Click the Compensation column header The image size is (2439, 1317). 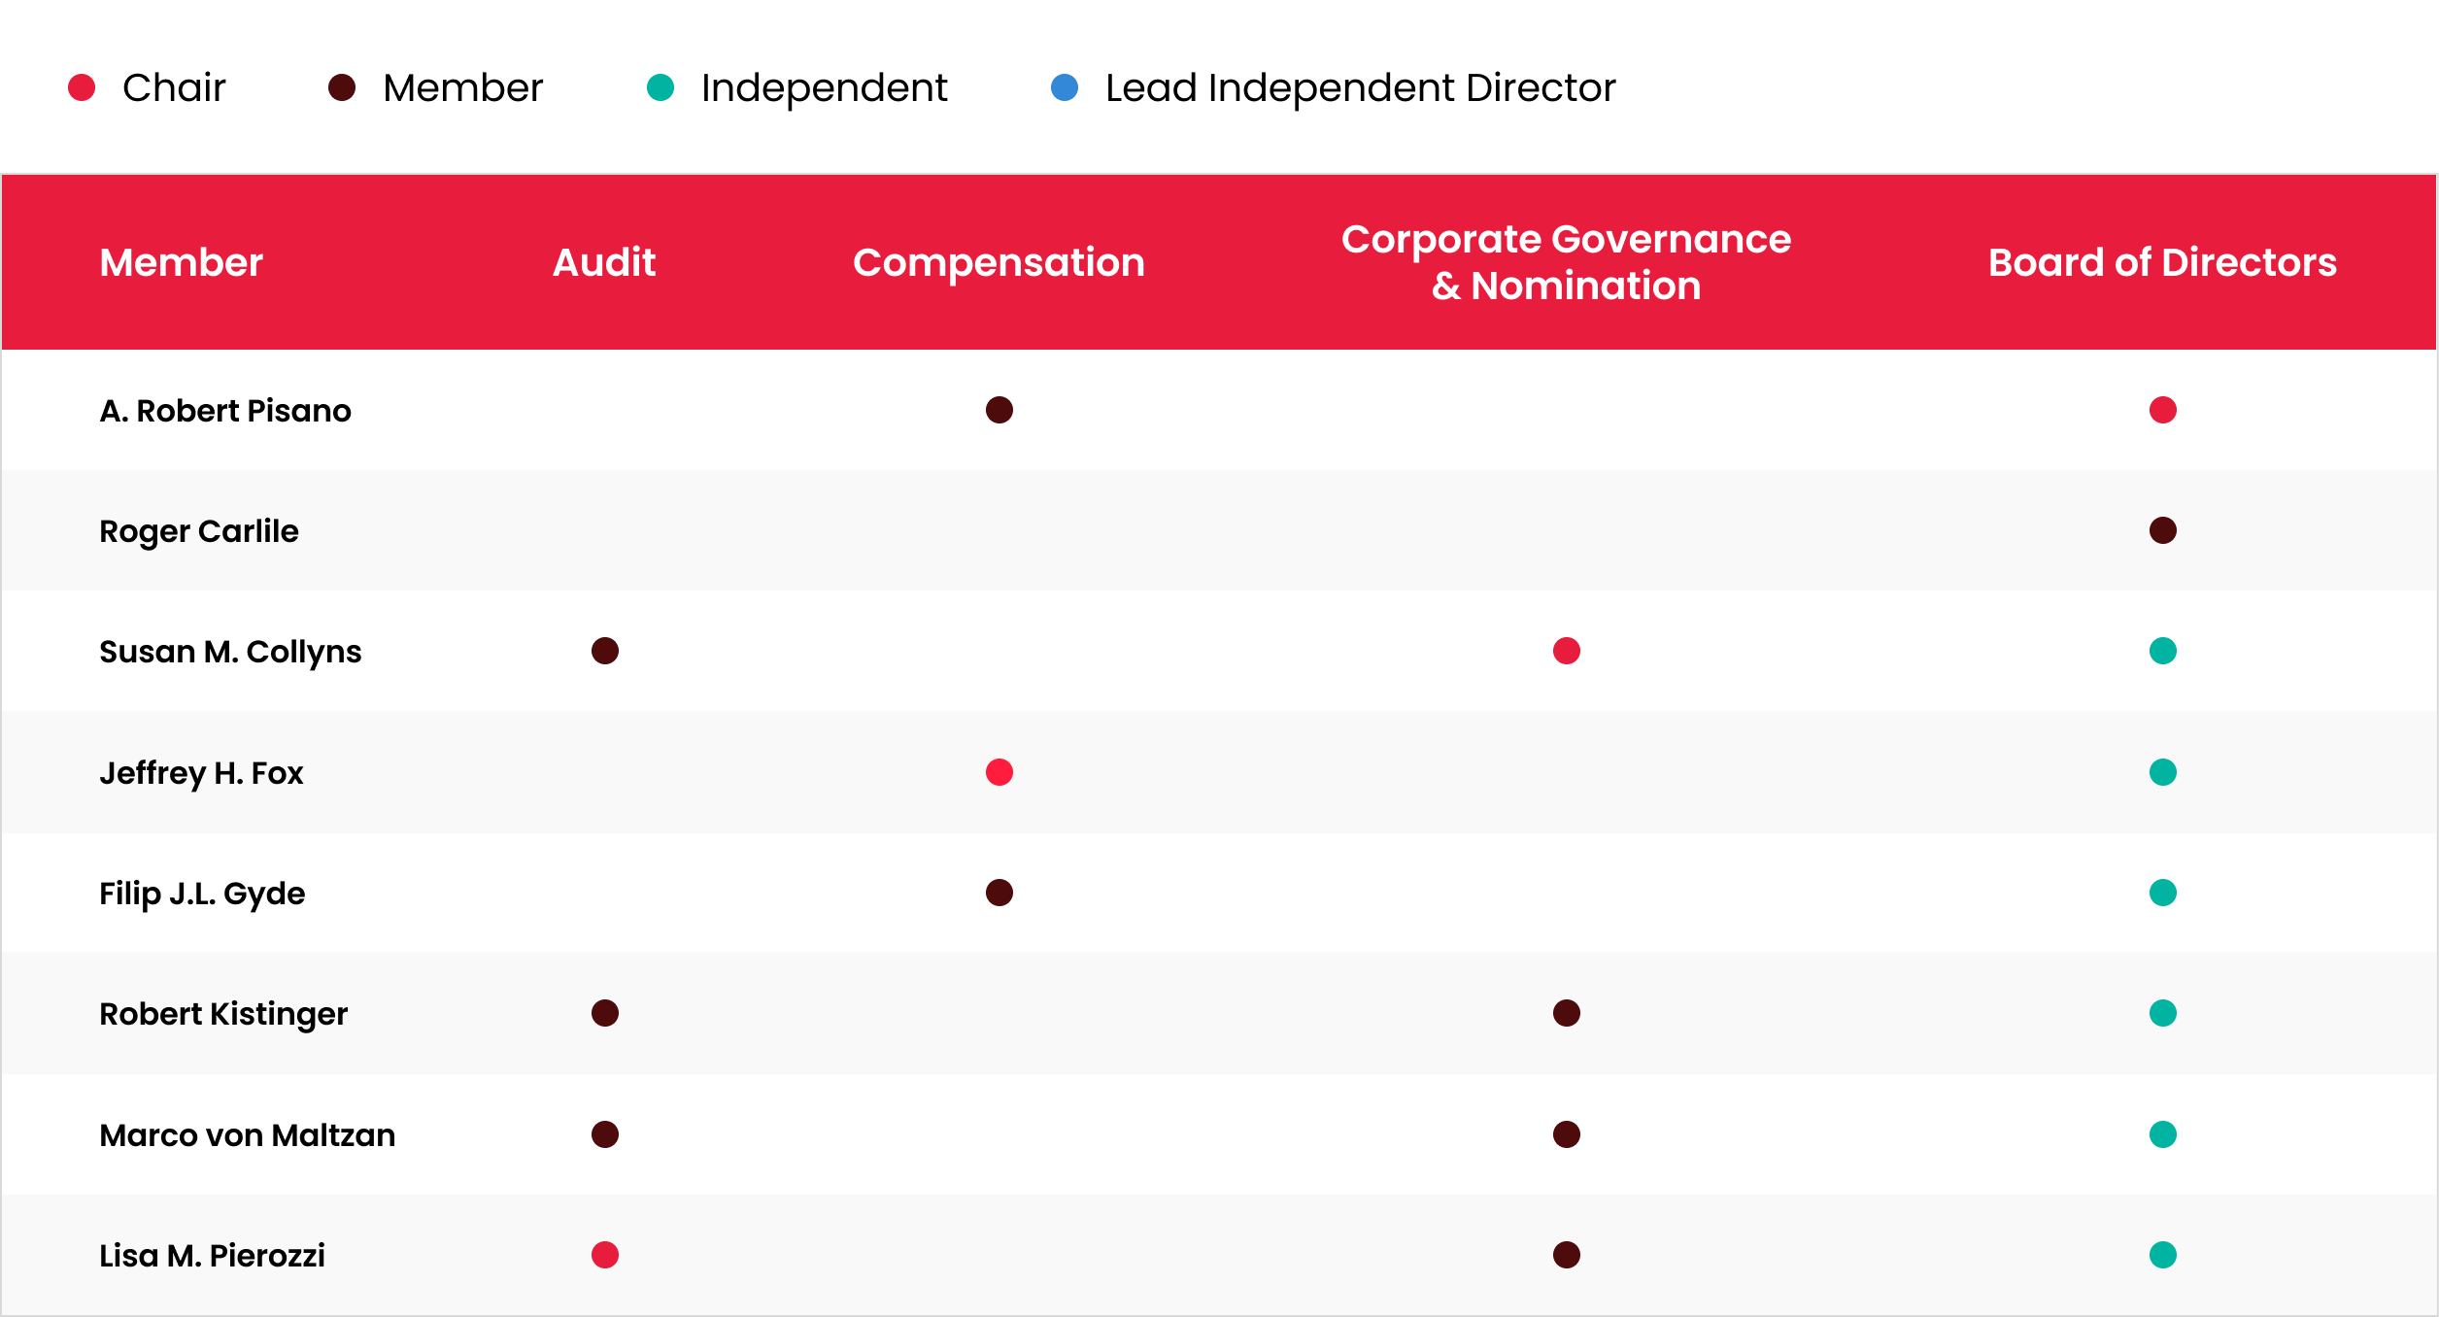(999, 262)
